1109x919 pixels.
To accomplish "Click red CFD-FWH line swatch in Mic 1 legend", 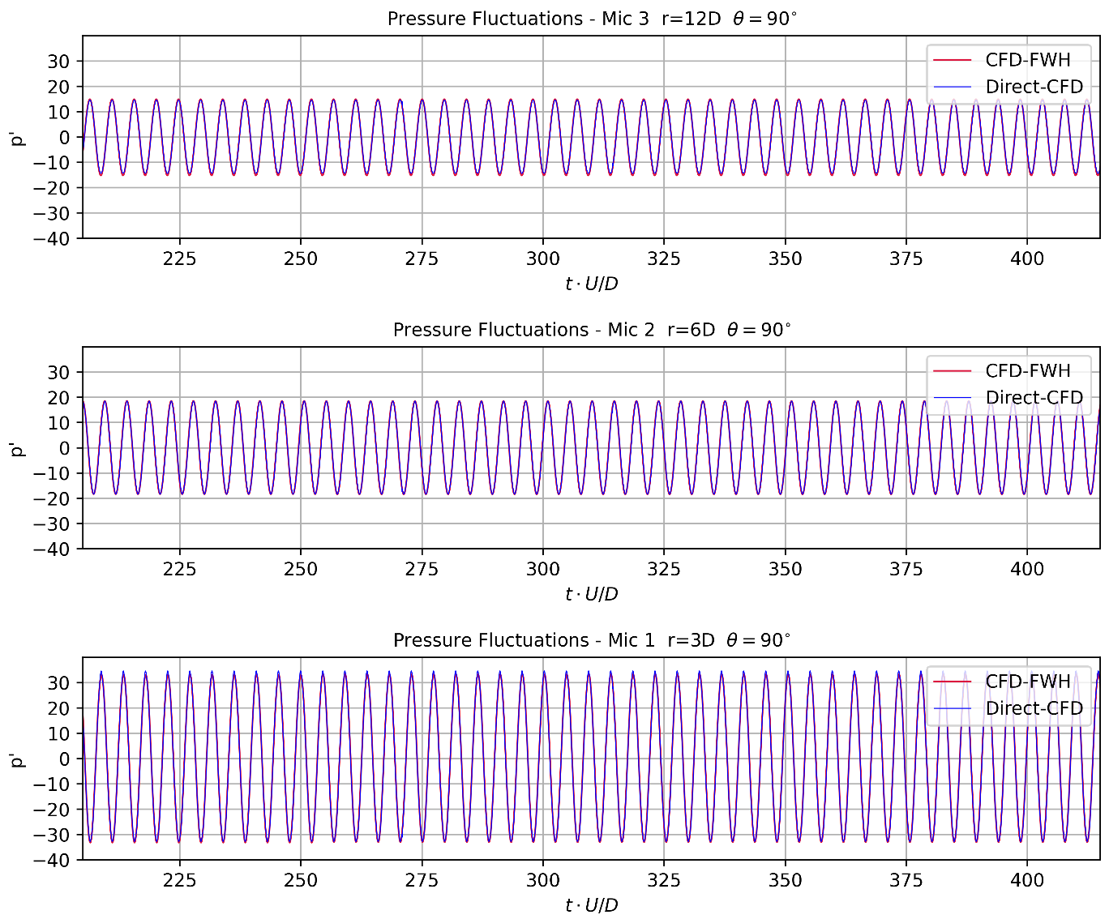I will point(952,682).
